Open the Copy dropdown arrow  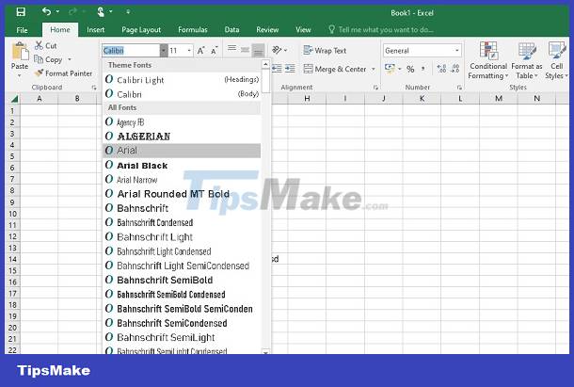pos(70,59)
